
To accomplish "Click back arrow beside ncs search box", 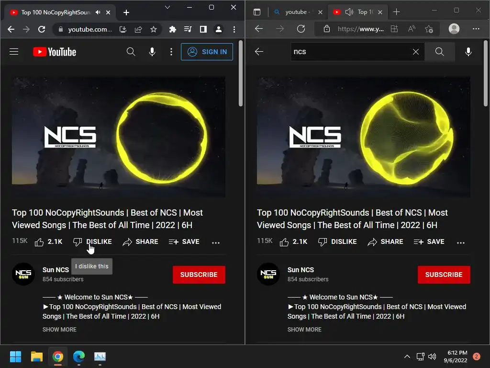I will pos(259,52).
